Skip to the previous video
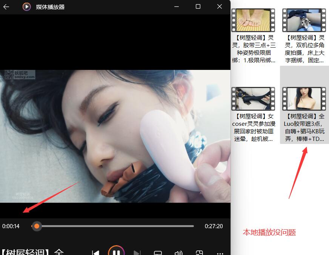The height and width of the screenshot is (255, 329). [95, 252]
